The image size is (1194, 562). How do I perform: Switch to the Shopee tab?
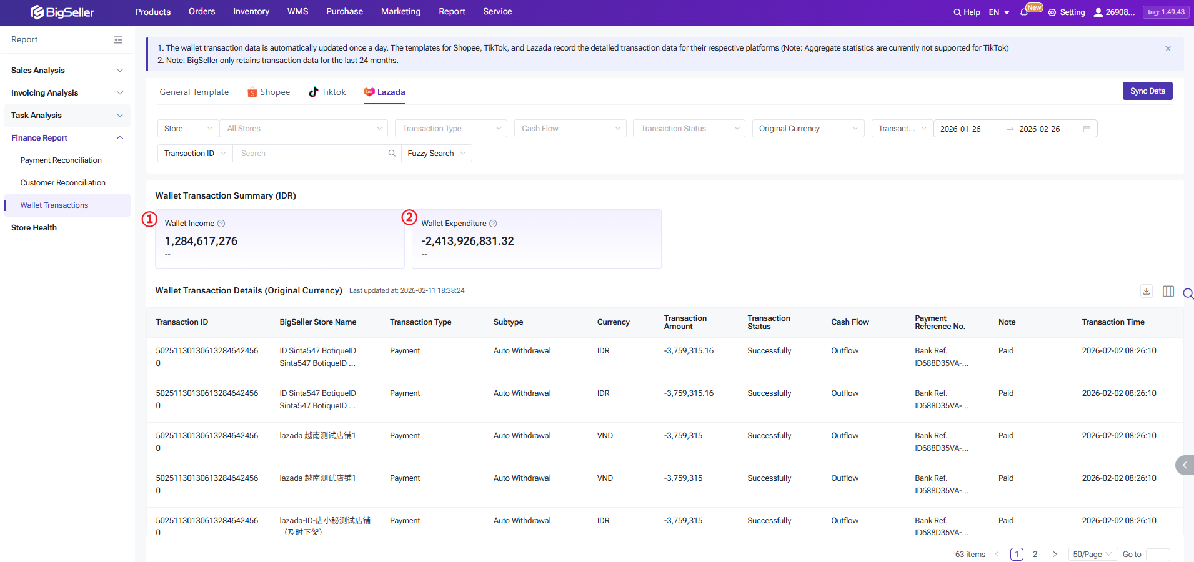pyautogui.click(x=269, y=92)
